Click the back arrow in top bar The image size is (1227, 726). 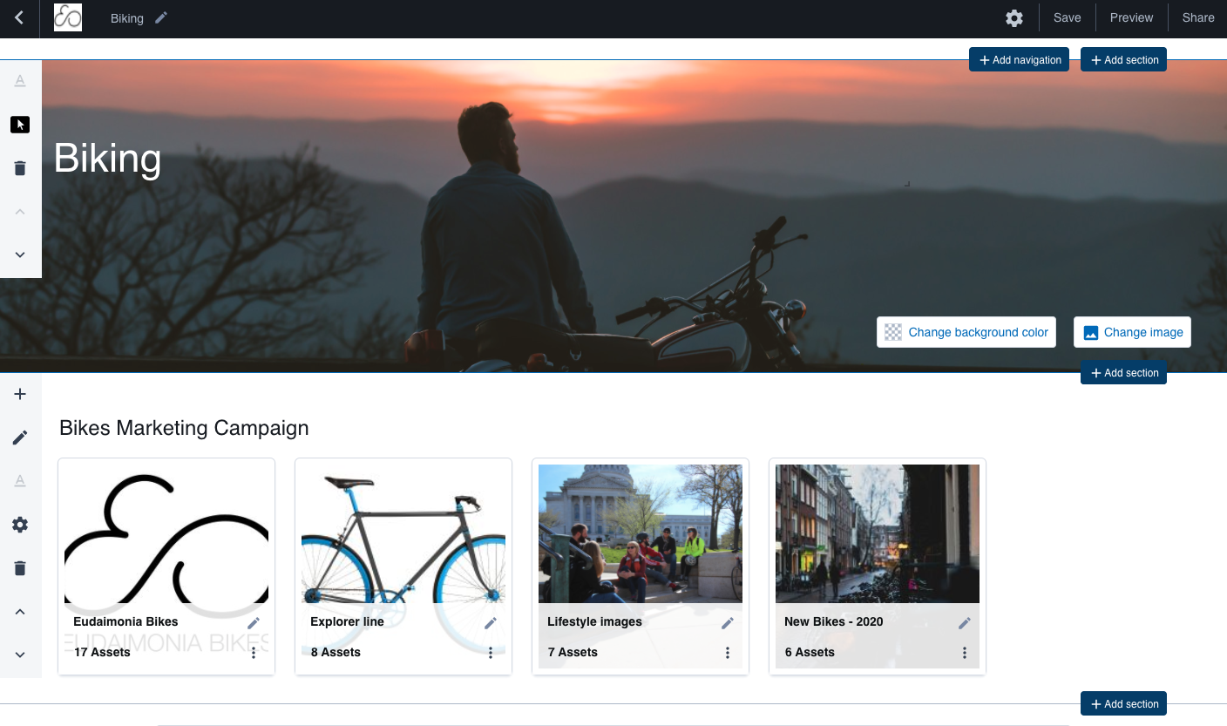pyautogui.click(x=19, y=18)
